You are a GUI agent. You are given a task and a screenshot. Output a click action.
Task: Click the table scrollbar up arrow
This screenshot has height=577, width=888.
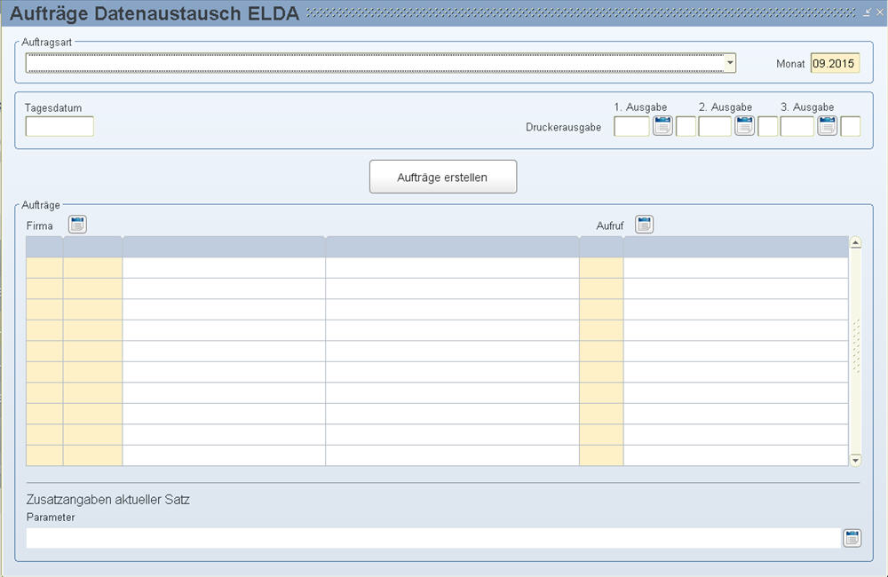click(855, 243)
